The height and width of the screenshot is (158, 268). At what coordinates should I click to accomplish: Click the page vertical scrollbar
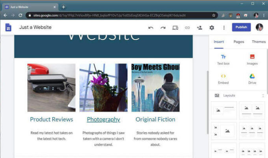(208, 102)
